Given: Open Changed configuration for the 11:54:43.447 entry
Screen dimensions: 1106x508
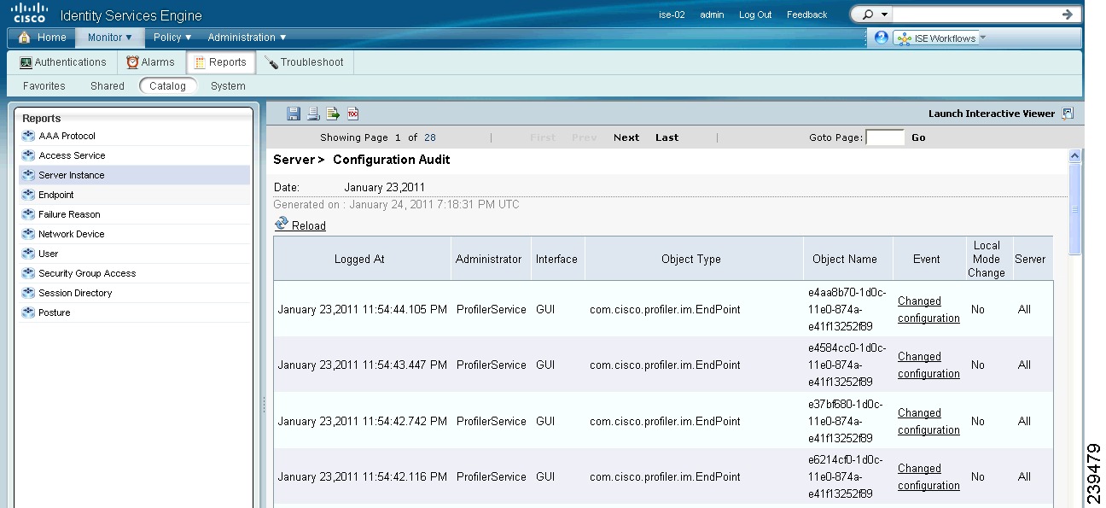Looking at the screenshot, I should tap(928, 365).
